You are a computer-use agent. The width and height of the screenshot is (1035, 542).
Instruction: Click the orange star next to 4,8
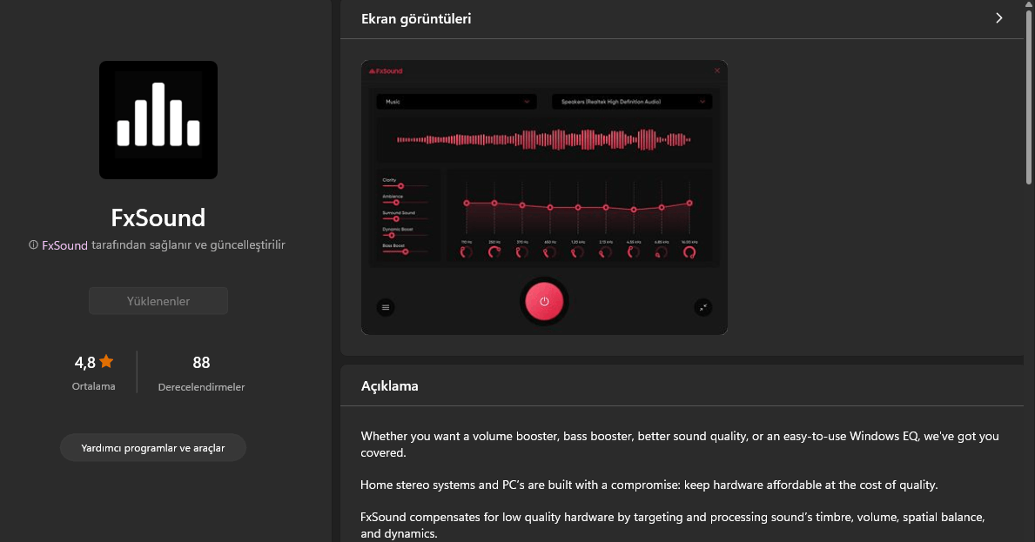click(106, 361)
